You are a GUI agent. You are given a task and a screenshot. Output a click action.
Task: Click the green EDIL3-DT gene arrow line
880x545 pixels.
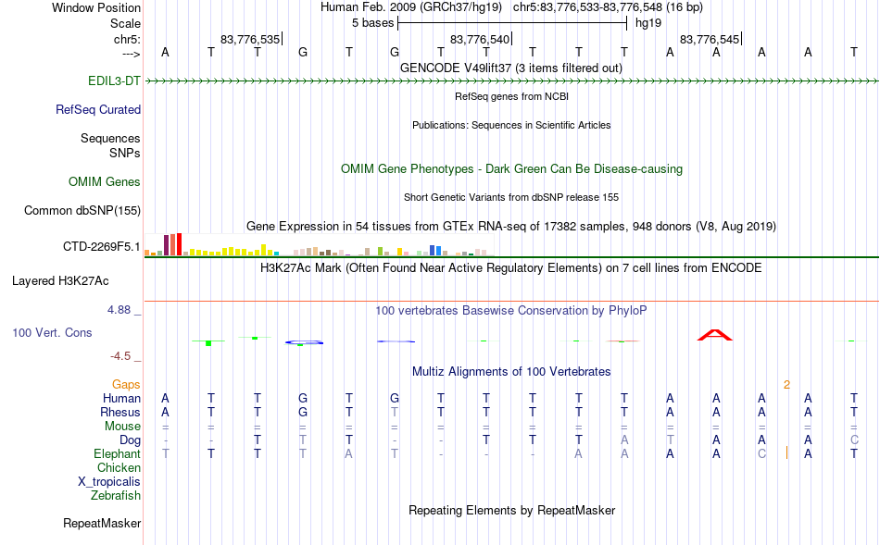tap(511, 81)
